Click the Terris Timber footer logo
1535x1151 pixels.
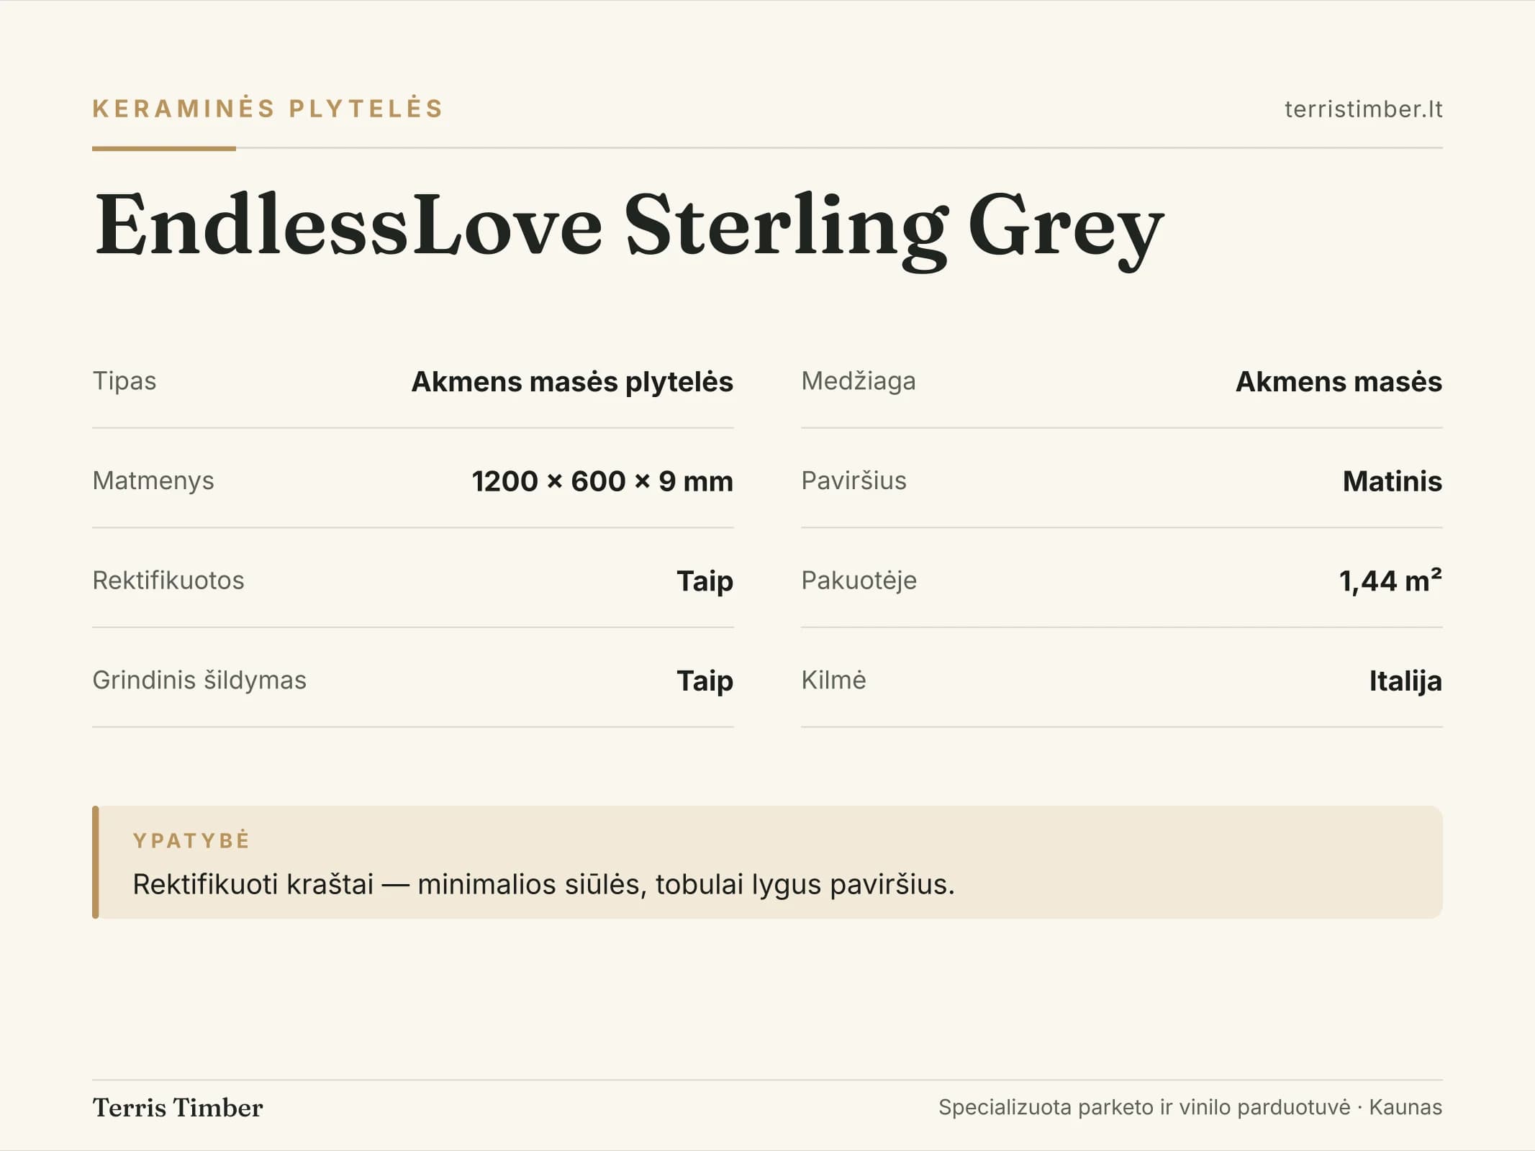pyautogui.click(x=178, y=1108)
